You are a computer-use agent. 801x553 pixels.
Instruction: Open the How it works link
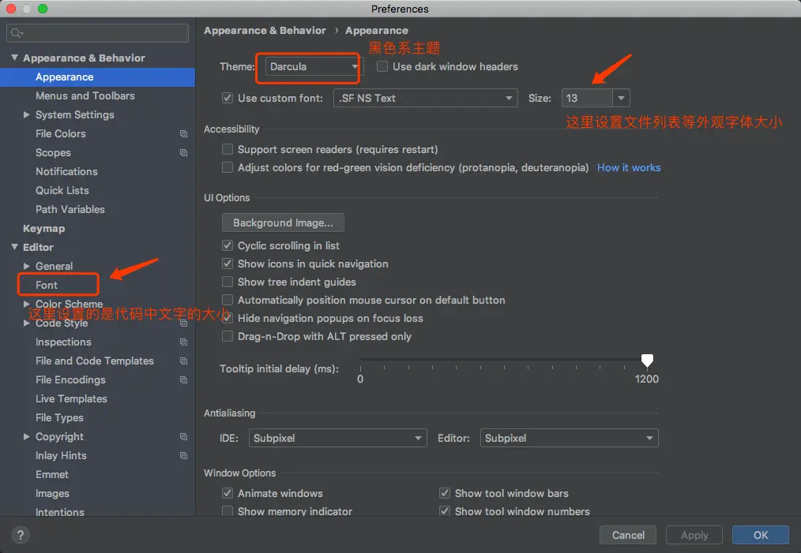(629, 167)
